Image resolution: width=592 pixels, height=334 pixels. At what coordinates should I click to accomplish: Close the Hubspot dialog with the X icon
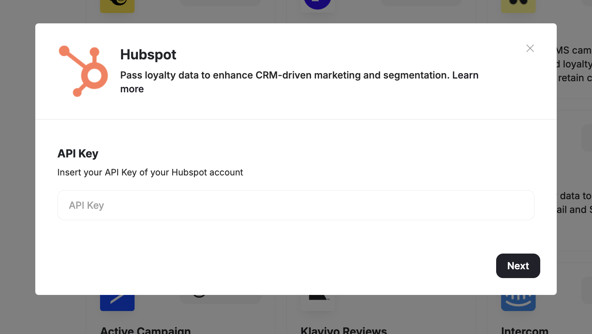530,48
